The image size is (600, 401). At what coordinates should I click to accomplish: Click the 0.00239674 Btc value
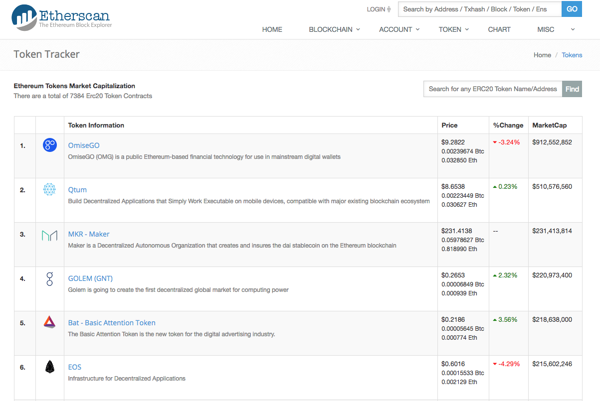[x=463, y=151]
